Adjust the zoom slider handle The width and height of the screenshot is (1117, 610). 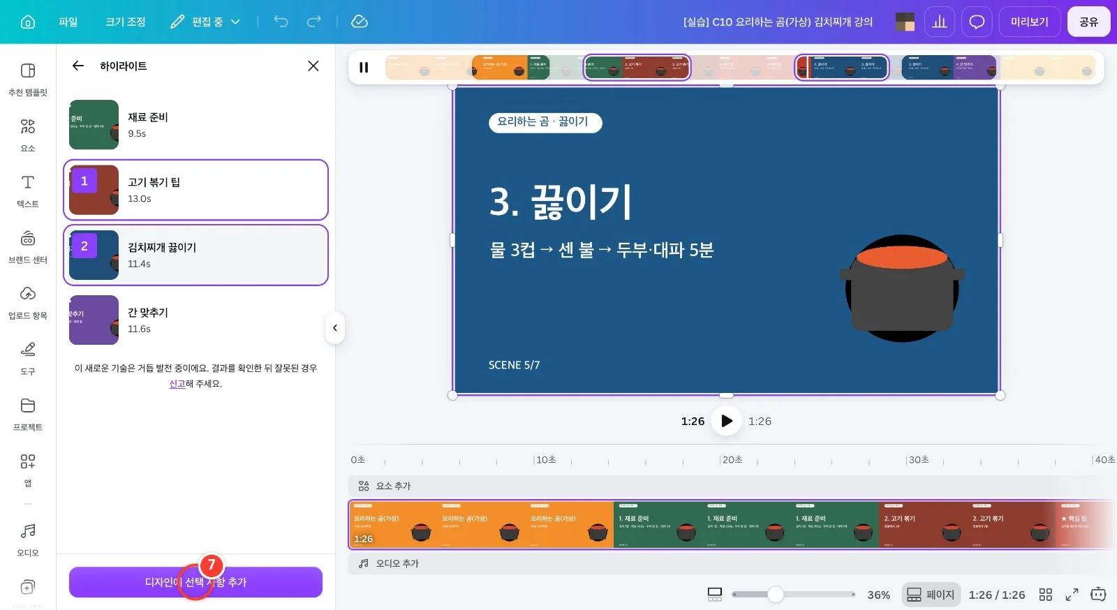776,595
